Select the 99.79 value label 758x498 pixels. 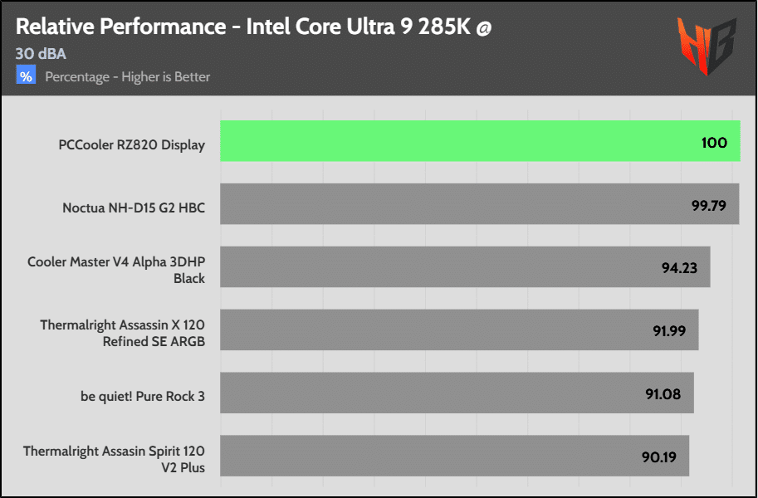coord(709,205)
